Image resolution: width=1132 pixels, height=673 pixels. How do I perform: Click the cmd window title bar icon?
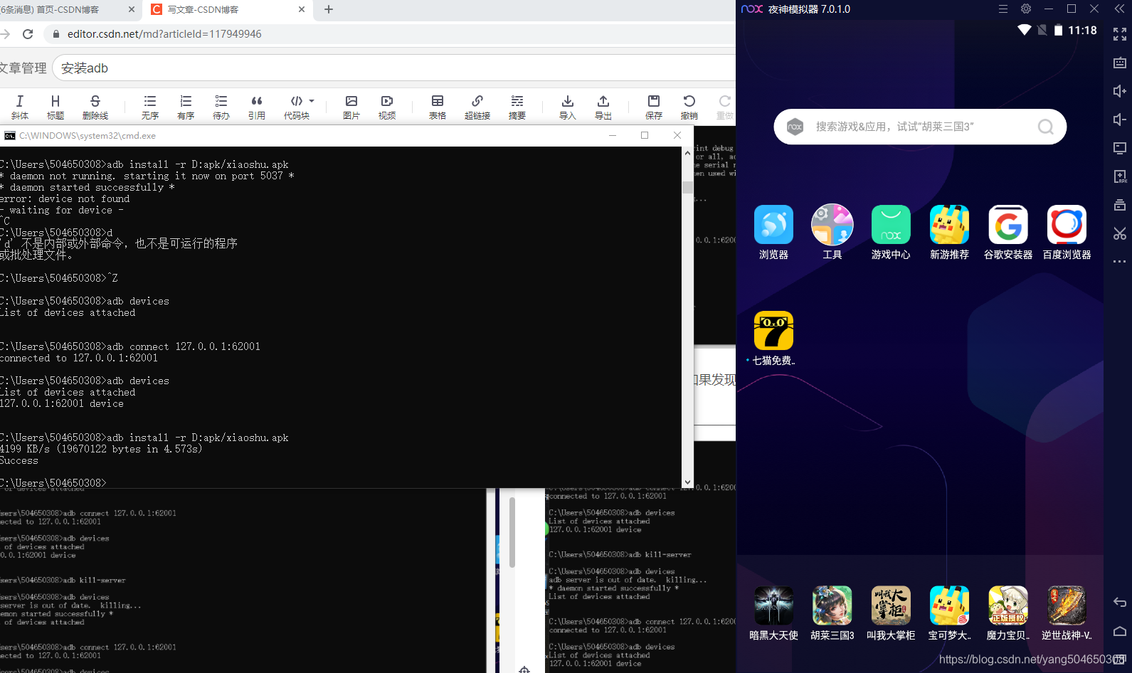tap(9, 135)
